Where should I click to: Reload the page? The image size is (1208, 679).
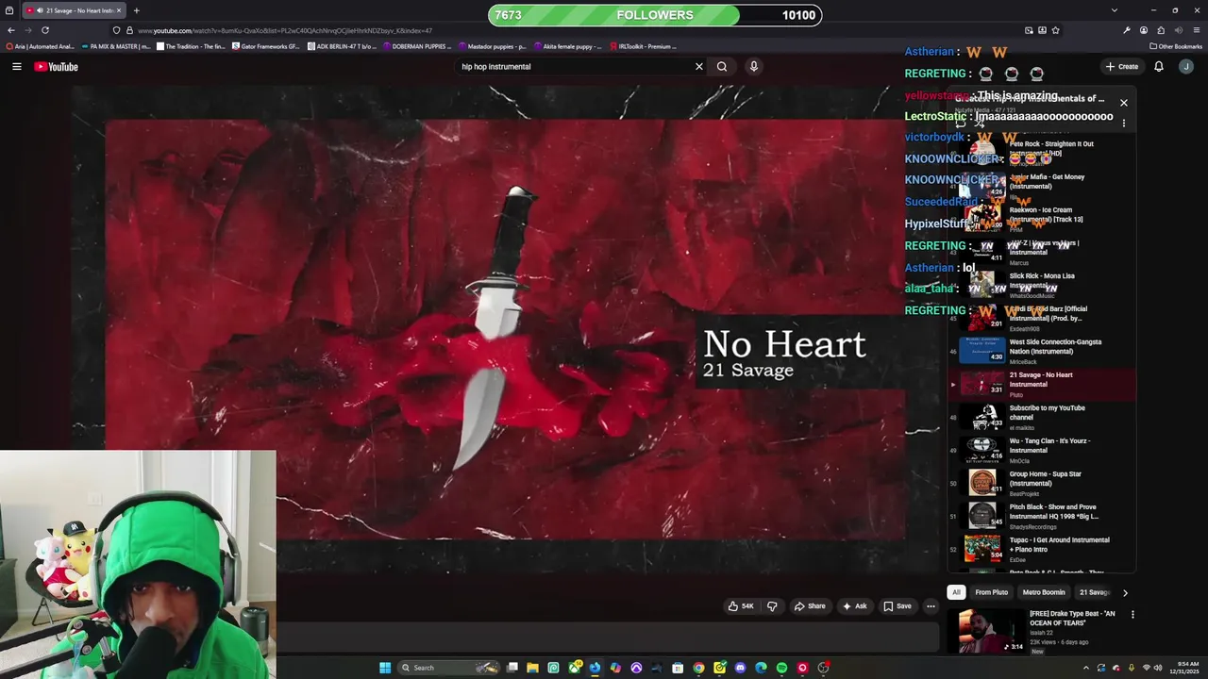(45, 30)
